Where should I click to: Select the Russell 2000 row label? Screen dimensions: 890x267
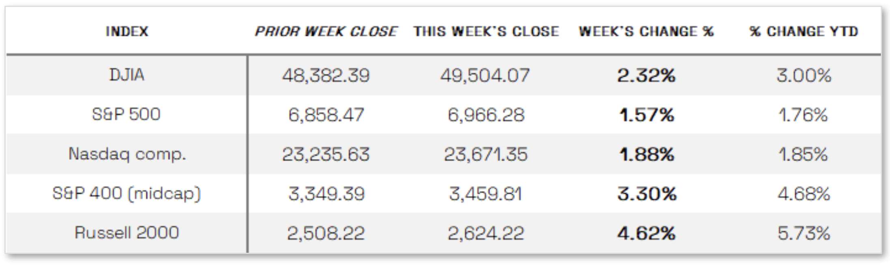pyautogui.click(x=127, y=233)
